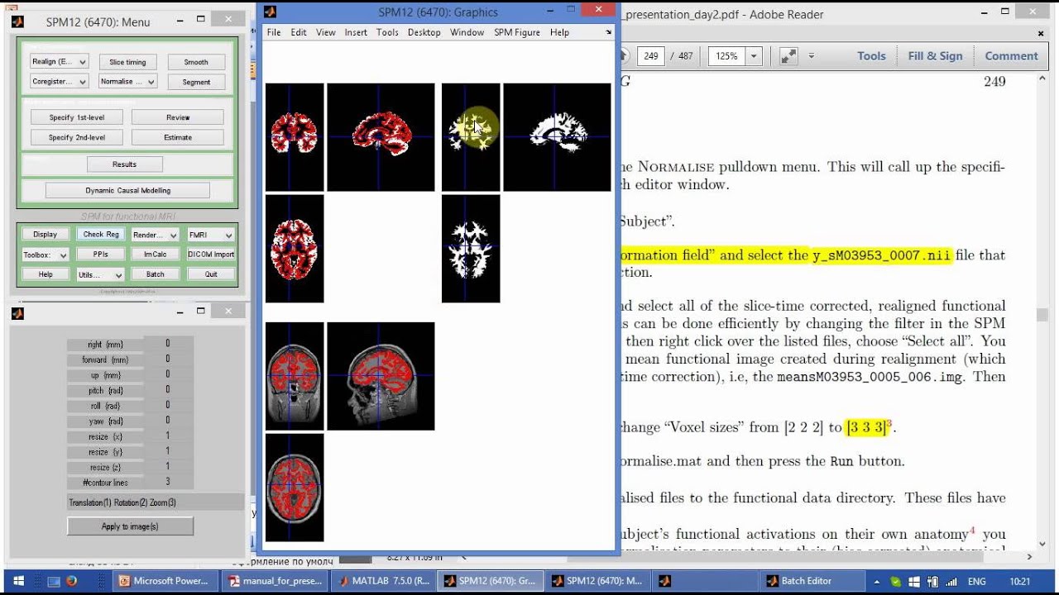Click the Slice timing button
Image resolution: width=1059 pixels, height=595 pixels.
tap(127, 62)
